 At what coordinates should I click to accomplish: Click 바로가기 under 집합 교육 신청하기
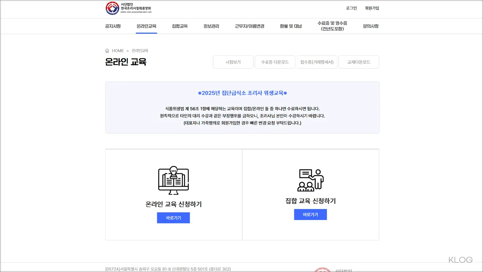[x=310, y=214]
